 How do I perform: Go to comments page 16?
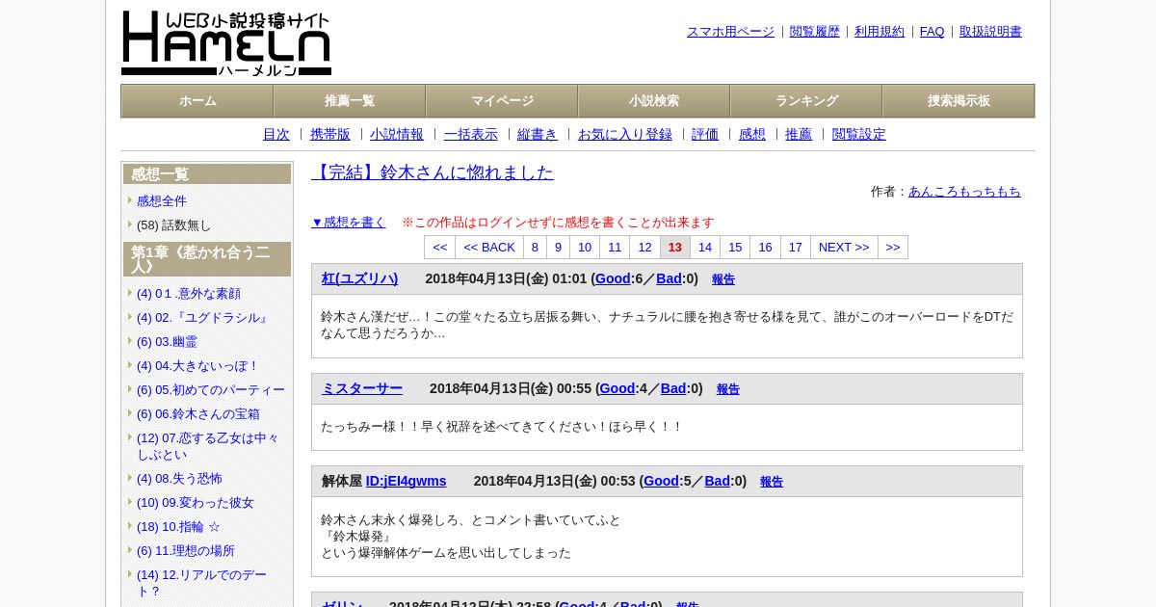[766, 248]
